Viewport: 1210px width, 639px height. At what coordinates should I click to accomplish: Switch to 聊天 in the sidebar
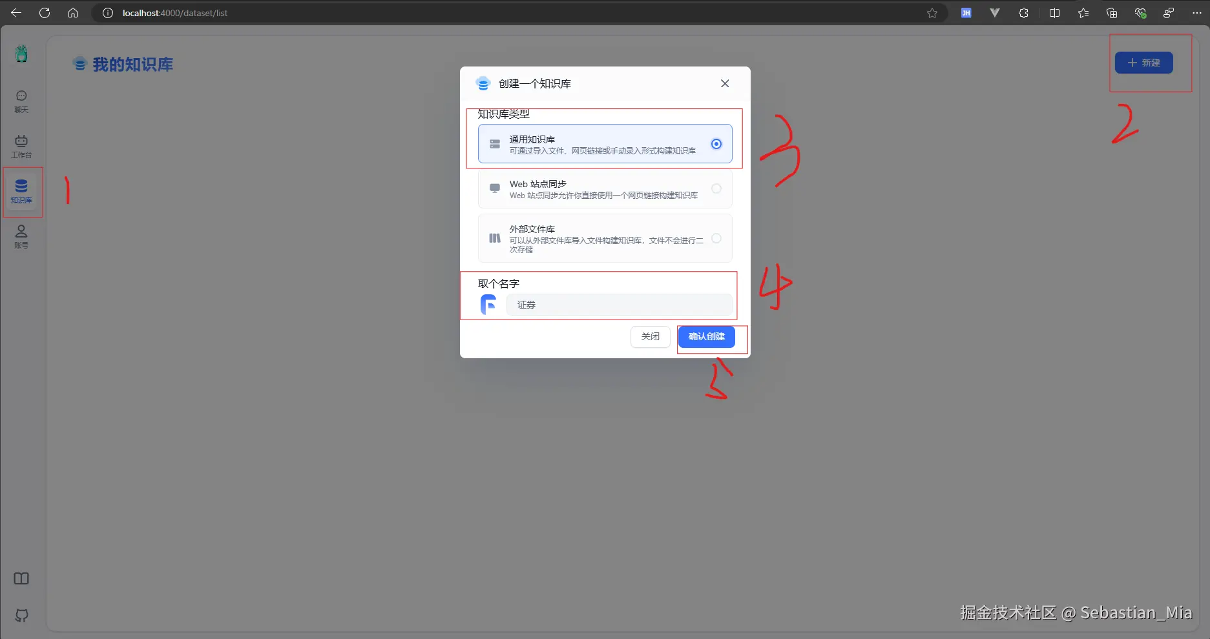coord(21,100)
